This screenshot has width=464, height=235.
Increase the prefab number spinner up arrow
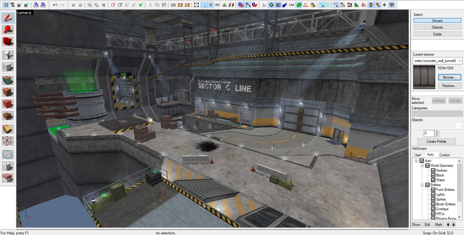coord(437,132)
